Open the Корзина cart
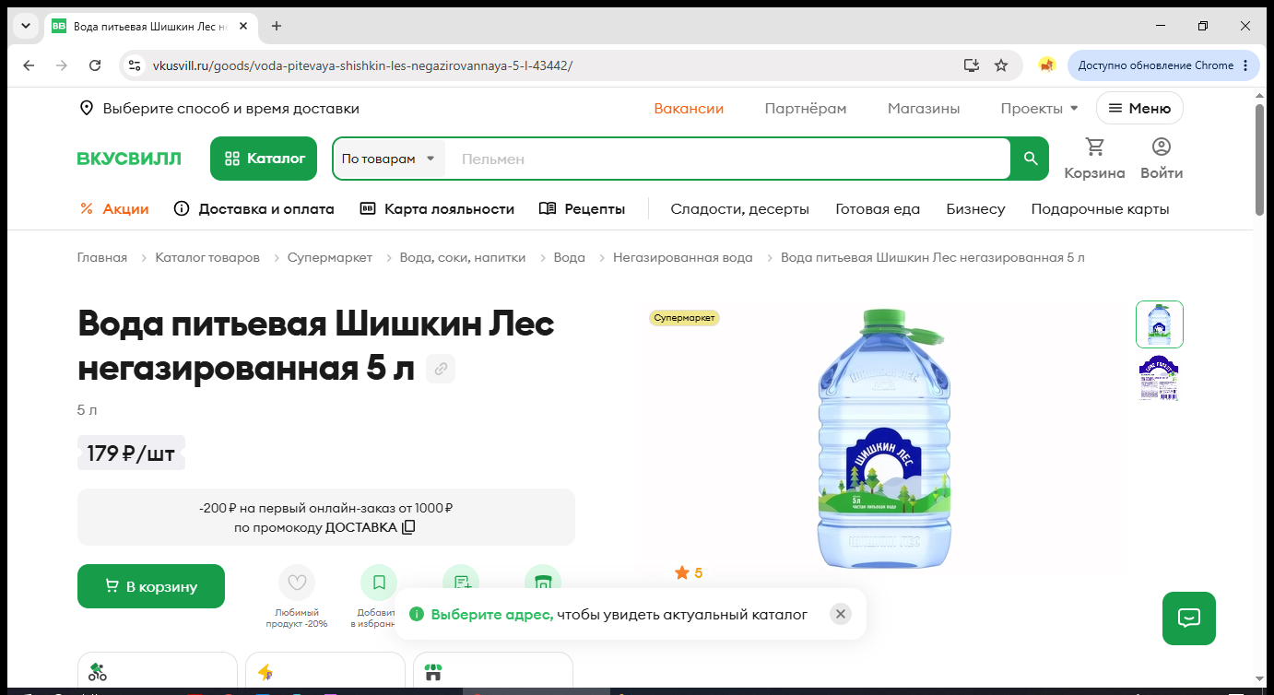 coord(1094,159)
